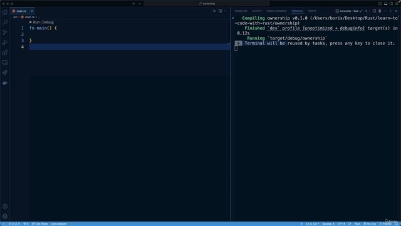Screen dimensions: 401x226
Task: Click the ports forwarded status item
Action: (x=26, y=224)
